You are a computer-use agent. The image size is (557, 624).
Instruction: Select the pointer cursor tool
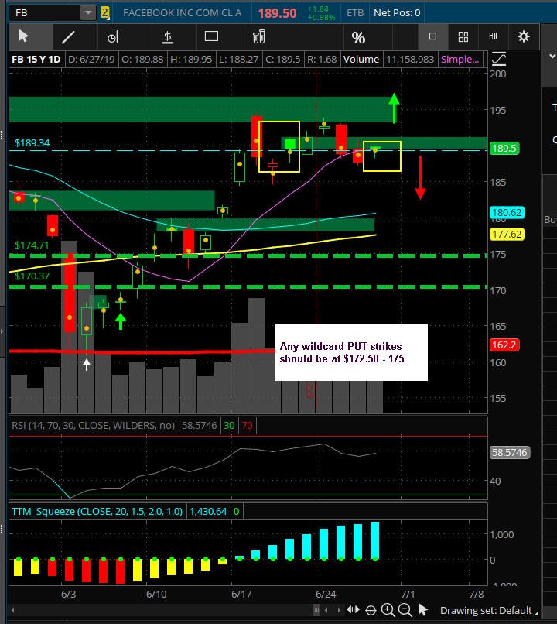23,36
